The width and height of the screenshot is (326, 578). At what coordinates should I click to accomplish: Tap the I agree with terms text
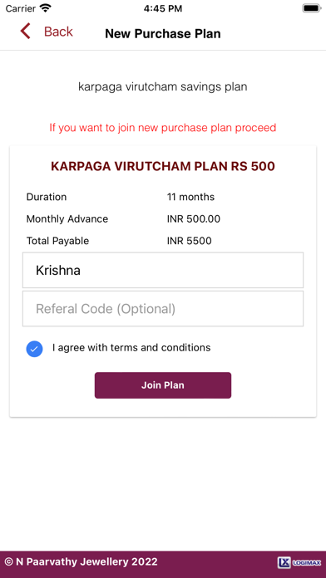click(131, 348)
